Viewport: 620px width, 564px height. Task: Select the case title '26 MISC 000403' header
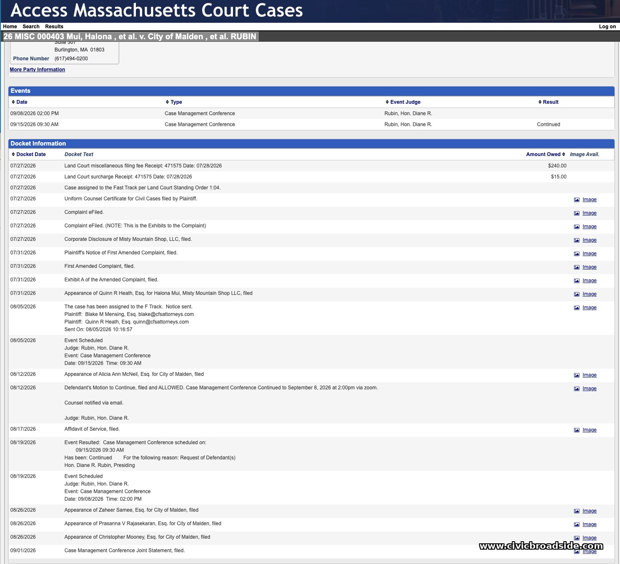[x=130, y=37]
